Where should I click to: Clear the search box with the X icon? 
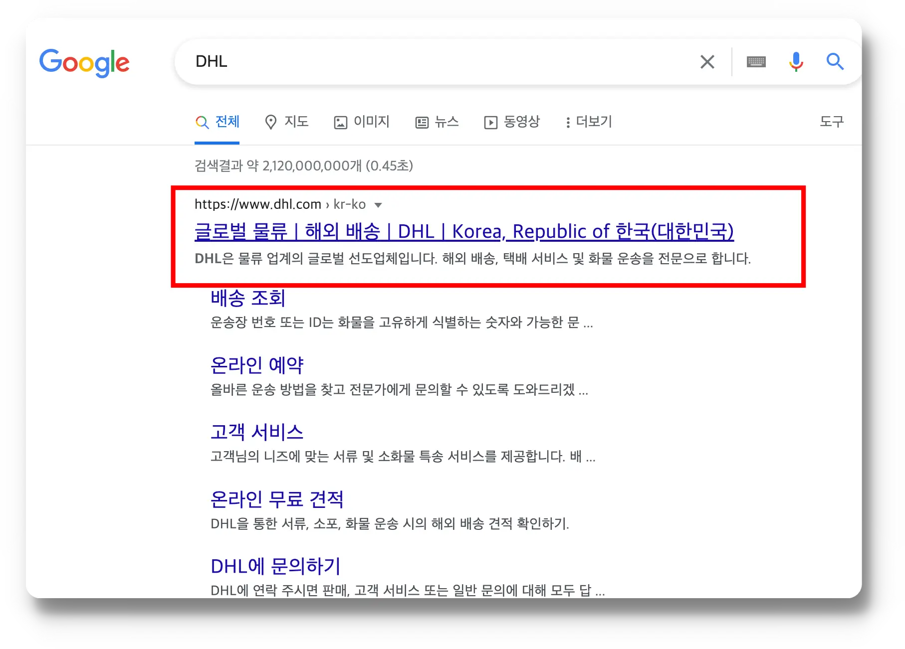[x=707, y=62]
